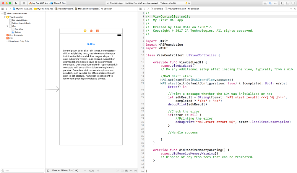
Task: Collapse the View node in the outline
Action: [7, 26]
